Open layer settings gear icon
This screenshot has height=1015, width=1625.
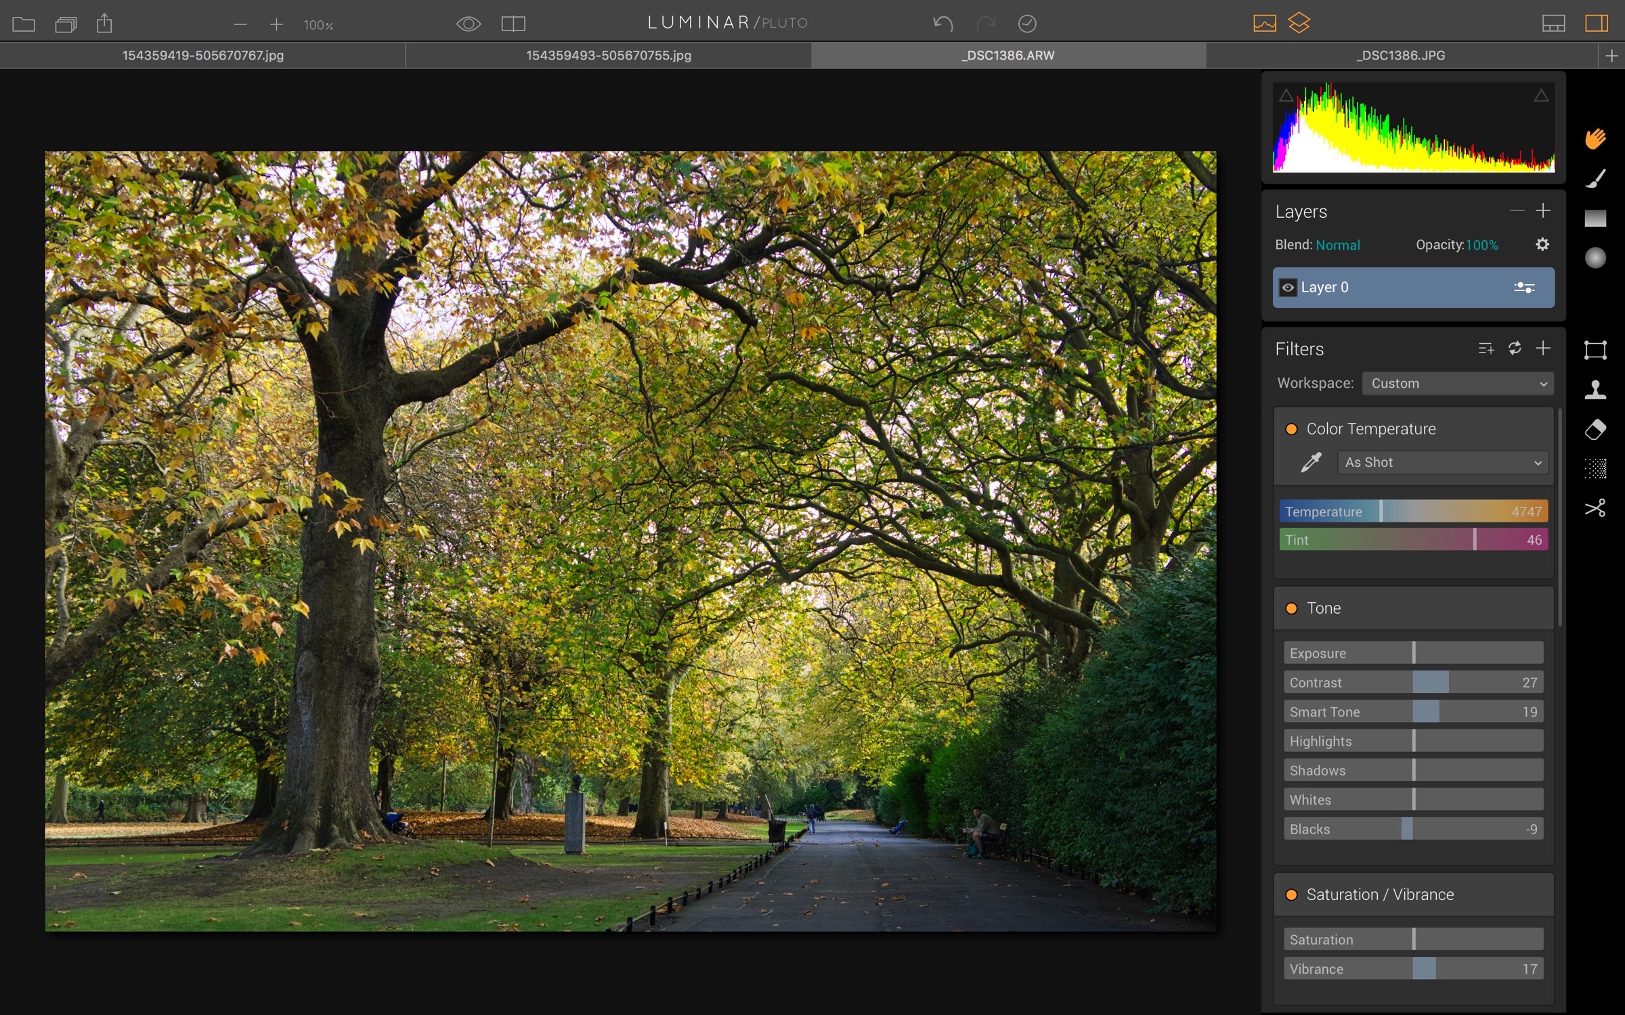(x=1542, y=244)
